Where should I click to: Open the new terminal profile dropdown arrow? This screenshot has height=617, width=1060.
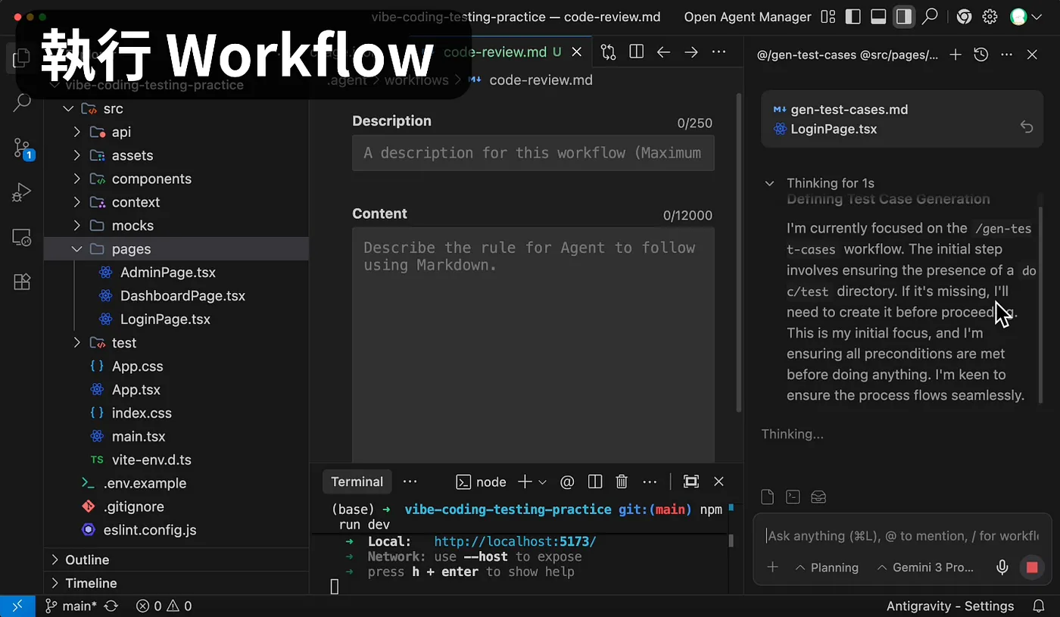tap(542, 482)
